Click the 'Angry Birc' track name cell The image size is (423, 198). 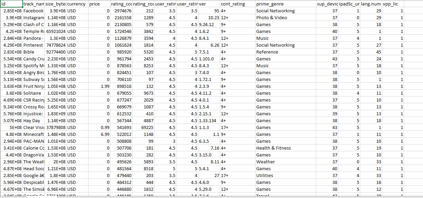(34, 73)
